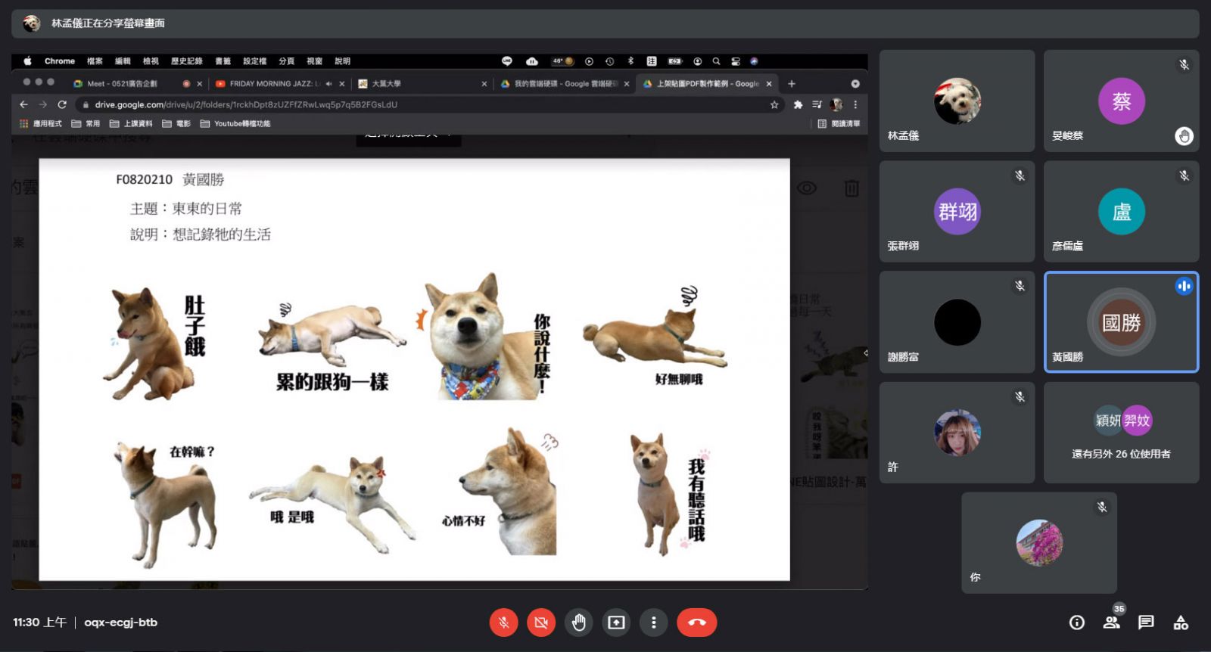Viewport: 1211px width, 652px height.
Task: Open the meeting details info icon
Action: click(1076, 623)
